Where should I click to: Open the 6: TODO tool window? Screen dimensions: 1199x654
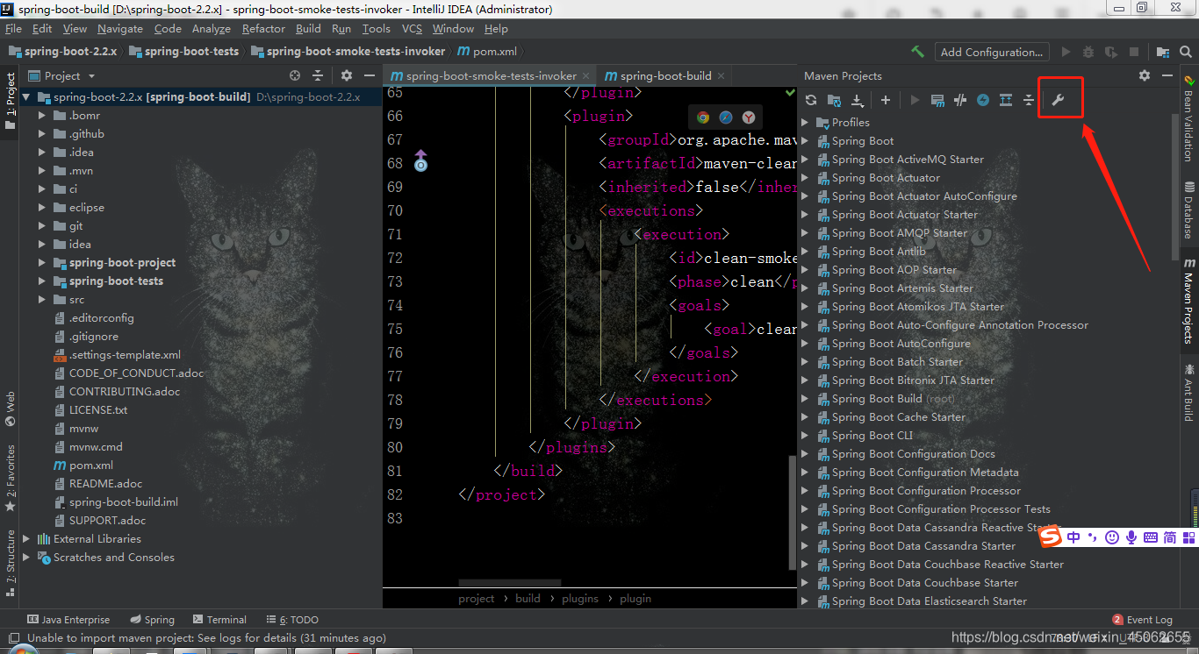[x=292, y=620]
